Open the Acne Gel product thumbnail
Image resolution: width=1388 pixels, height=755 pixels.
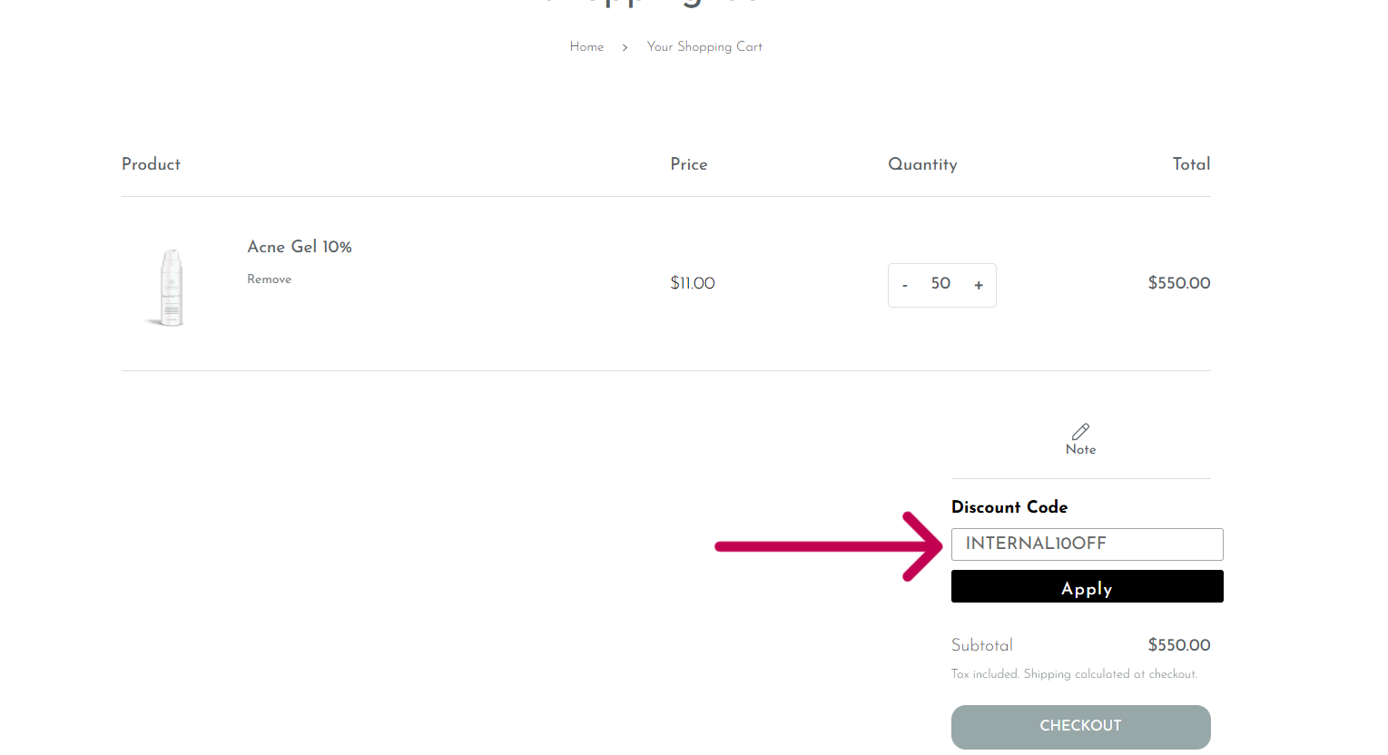pyautogui.click(x=171, y=286)
